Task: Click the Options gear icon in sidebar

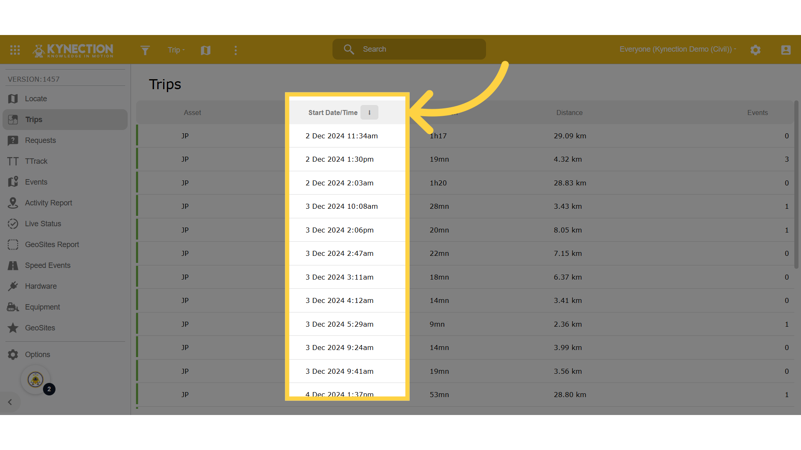Action: point(13,355)
